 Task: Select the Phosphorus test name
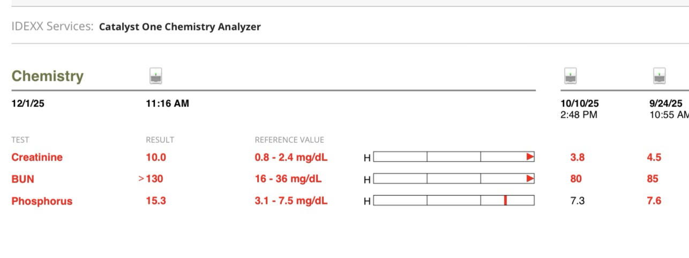(42, 201)
